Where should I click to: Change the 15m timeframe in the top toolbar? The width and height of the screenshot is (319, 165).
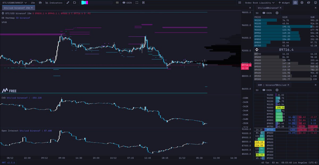coord(33,3)
